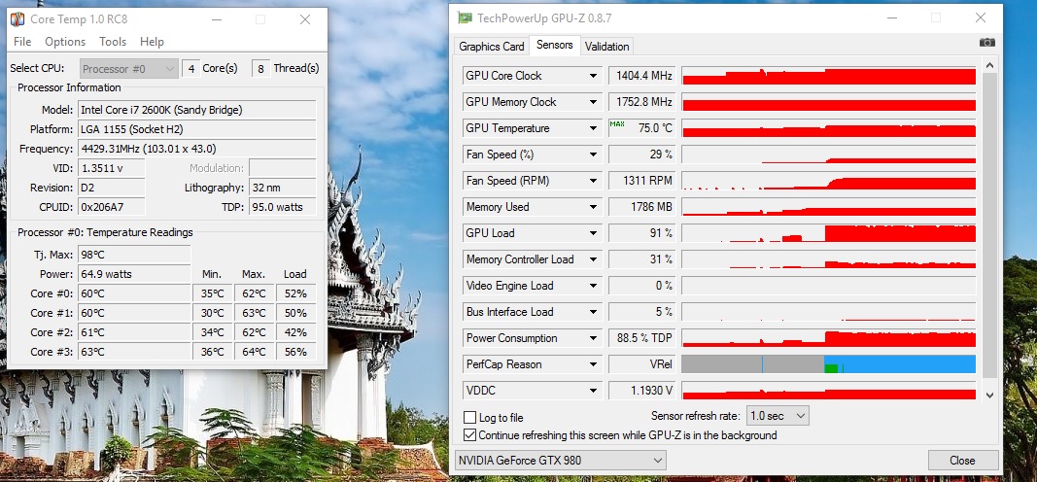Click the 75.0 °C GPU temperature value
This screenshot has width=1037, height=482.
click(x=641, y=128)
